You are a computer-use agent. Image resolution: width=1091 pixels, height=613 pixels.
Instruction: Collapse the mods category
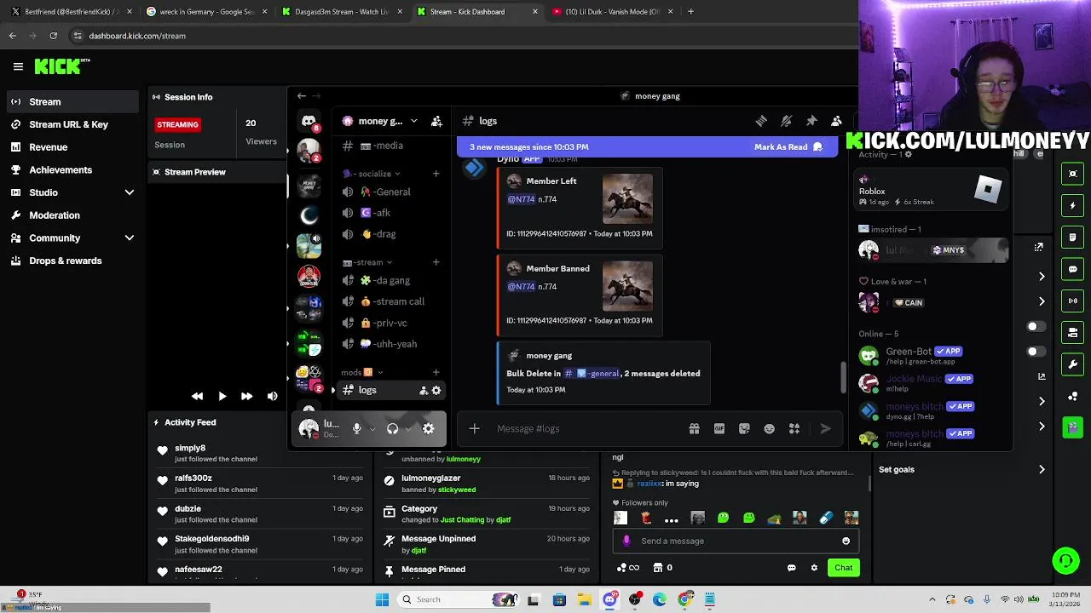click(x=361, y=372)
